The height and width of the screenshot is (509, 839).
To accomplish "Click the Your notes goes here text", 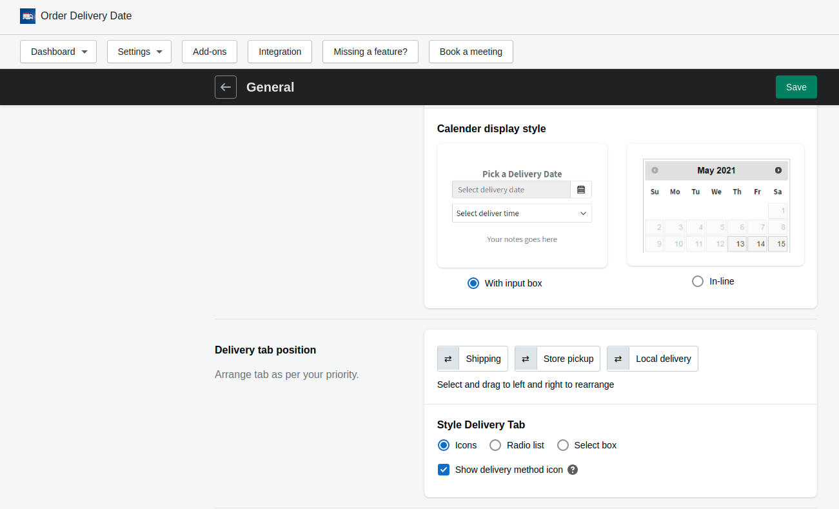I will tap(522, 239).
